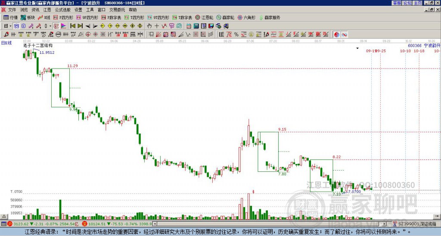Viewport: 441px width, 236px height.
Task: Click the horizontal scrollbar right arrow
Action: pyautogui.click(x=385, y=224)
